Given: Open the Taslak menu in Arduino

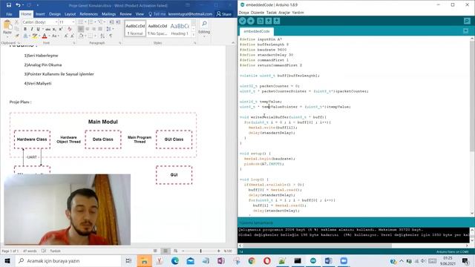Looking at the screenshot, I should point(272,13).
